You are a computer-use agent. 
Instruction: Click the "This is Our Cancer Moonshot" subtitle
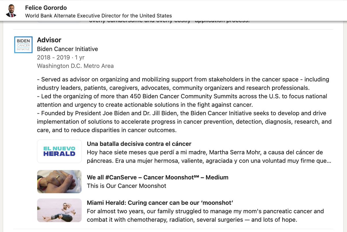click(x=126, y=186)
